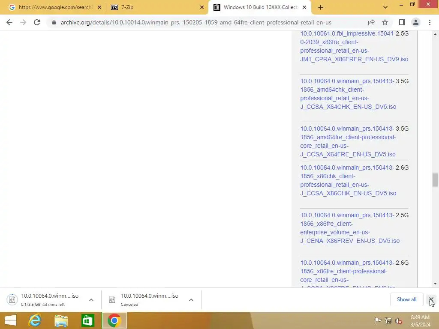Click the address bar URL
Viewport: 439px width, 329px height.
pyautogui.click(x=196, y=22)
